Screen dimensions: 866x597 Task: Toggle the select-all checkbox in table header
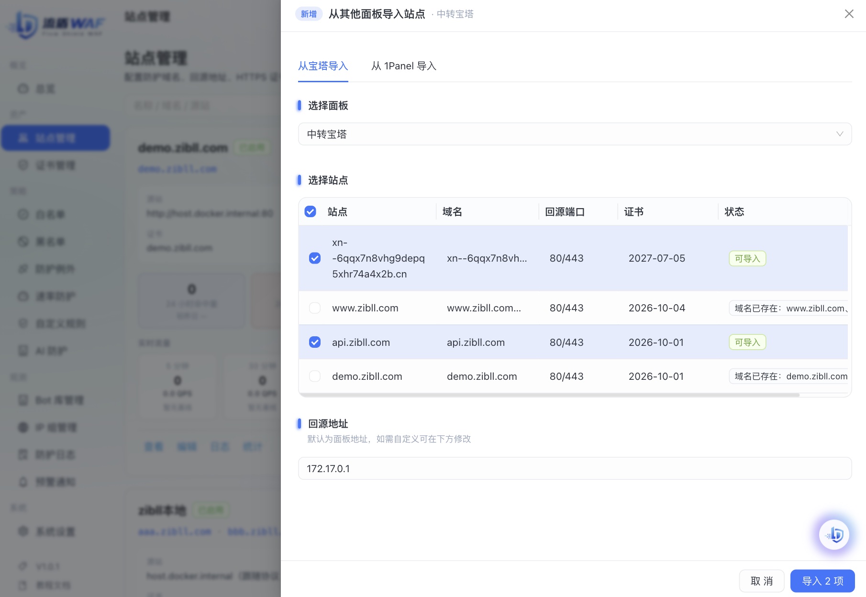(310, 211)
